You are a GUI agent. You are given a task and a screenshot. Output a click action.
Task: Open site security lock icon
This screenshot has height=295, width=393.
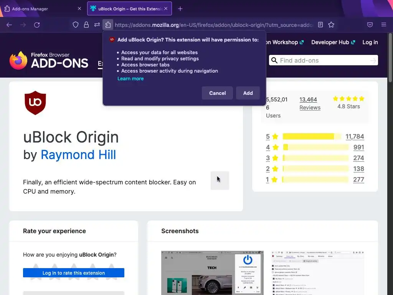(86, 25)
